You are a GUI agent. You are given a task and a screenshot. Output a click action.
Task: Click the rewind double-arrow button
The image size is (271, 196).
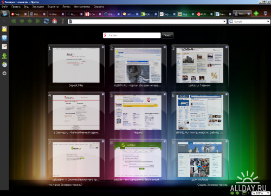click(14, 21)
